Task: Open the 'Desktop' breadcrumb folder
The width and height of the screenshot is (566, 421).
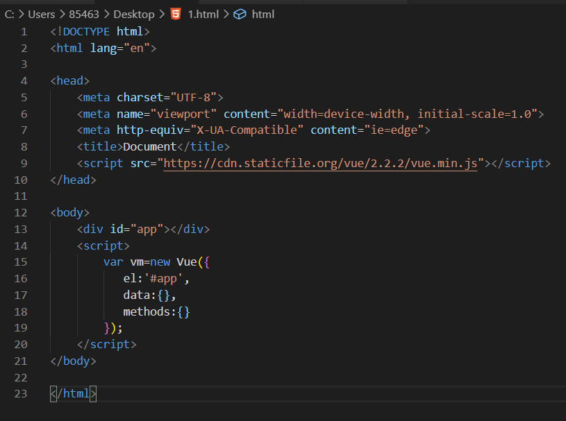Action: point(134,14)
